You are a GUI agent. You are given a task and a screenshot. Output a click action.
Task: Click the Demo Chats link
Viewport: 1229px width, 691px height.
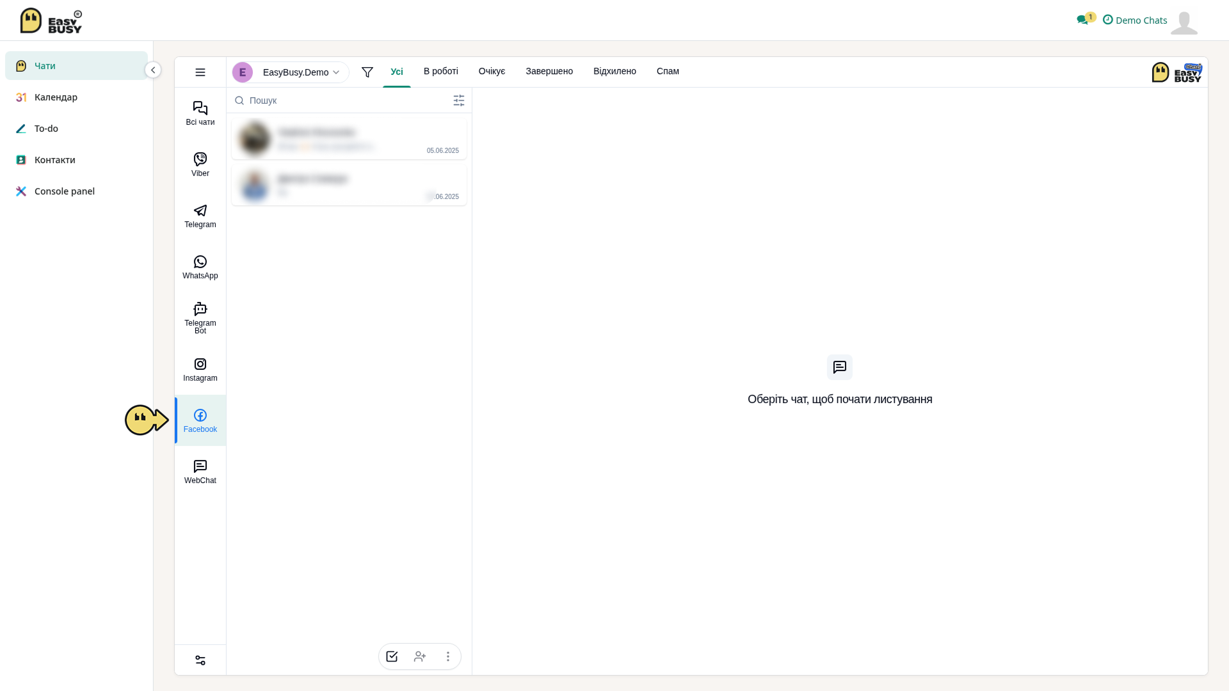click(1135, 20)
